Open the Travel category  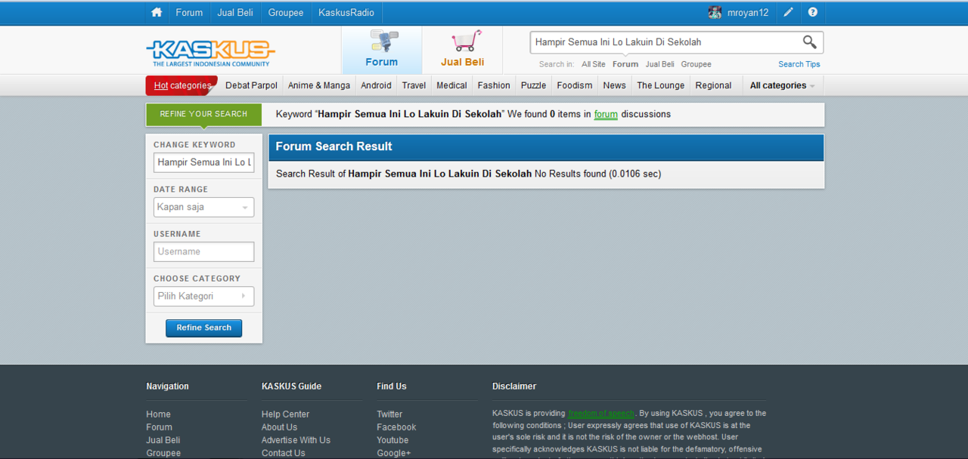(414, 85)
